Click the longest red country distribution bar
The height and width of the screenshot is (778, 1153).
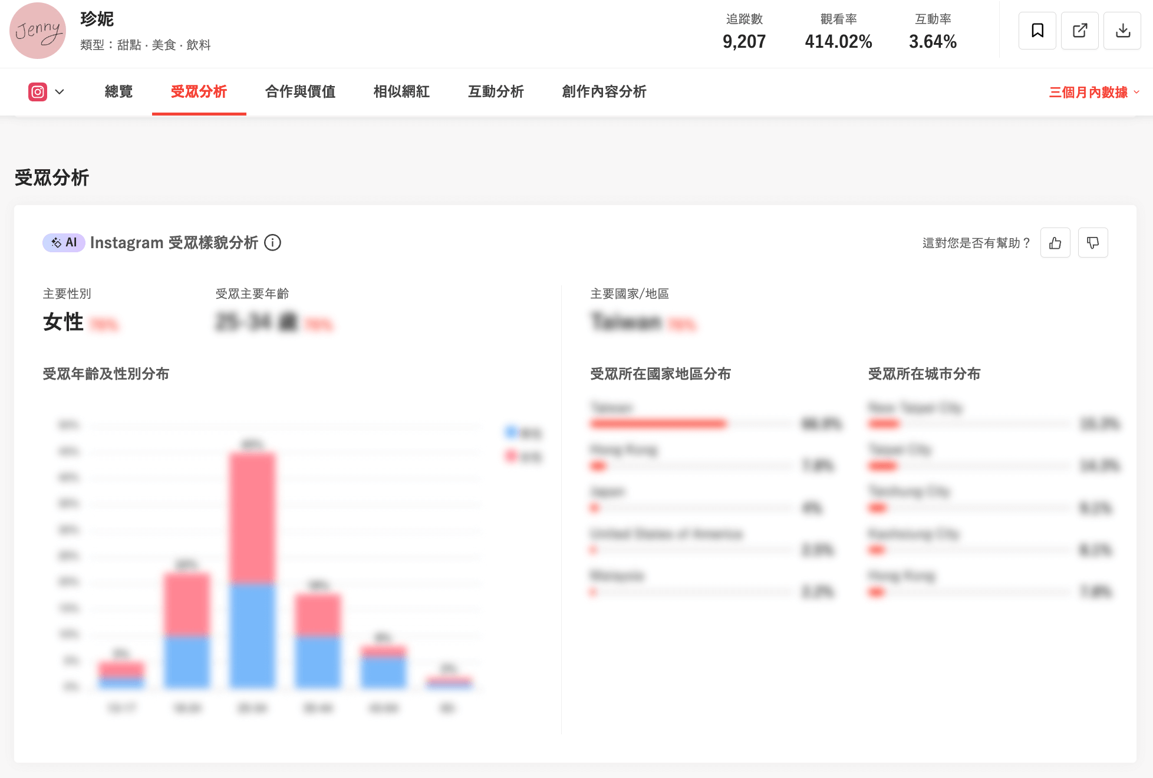(658, 423)
